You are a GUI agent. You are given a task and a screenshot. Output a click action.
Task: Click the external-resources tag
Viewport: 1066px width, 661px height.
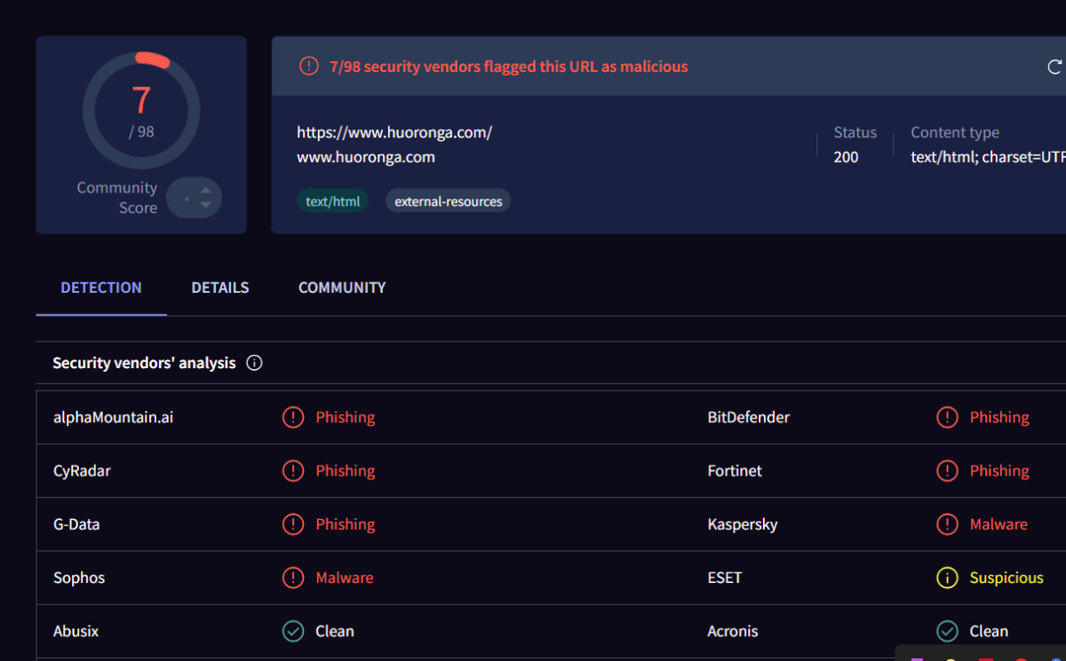coord(448,201)
